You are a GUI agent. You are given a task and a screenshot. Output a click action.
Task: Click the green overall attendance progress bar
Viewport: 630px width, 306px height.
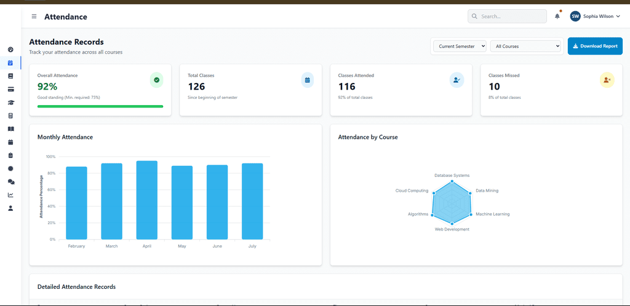click(100, 106)
